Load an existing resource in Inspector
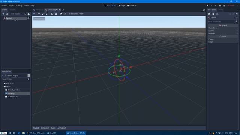The image size is (240, 135). click(x=213, y=14)
